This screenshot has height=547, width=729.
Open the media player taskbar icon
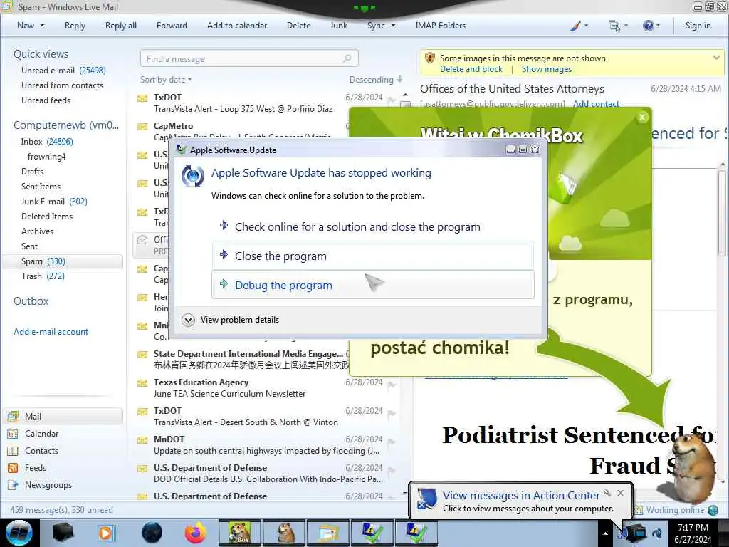[105, 533]
